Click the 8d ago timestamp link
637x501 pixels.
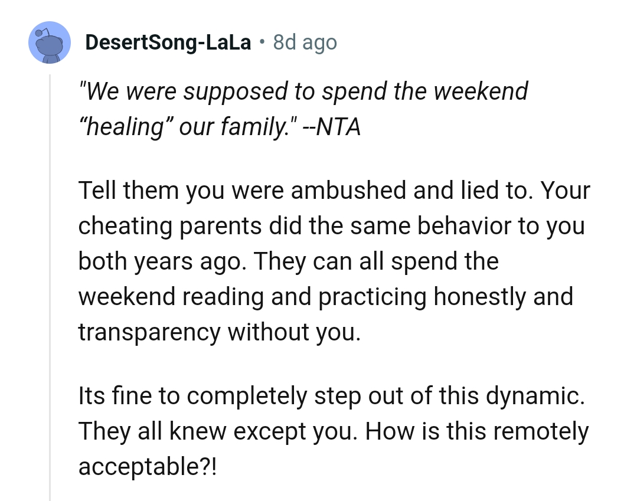[305, 42]
